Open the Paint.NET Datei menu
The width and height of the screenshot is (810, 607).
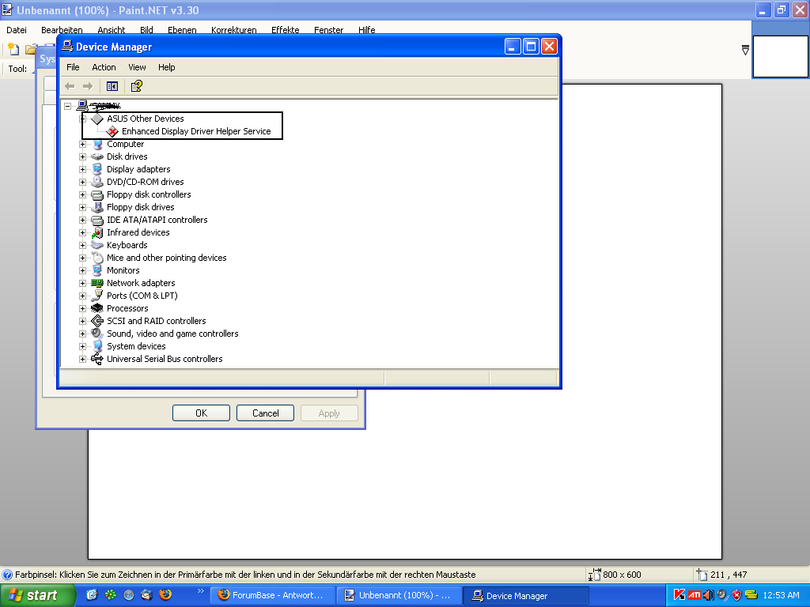[17, 30]
